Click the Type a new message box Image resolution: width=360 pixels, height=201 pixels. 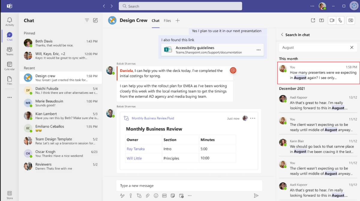189,186
